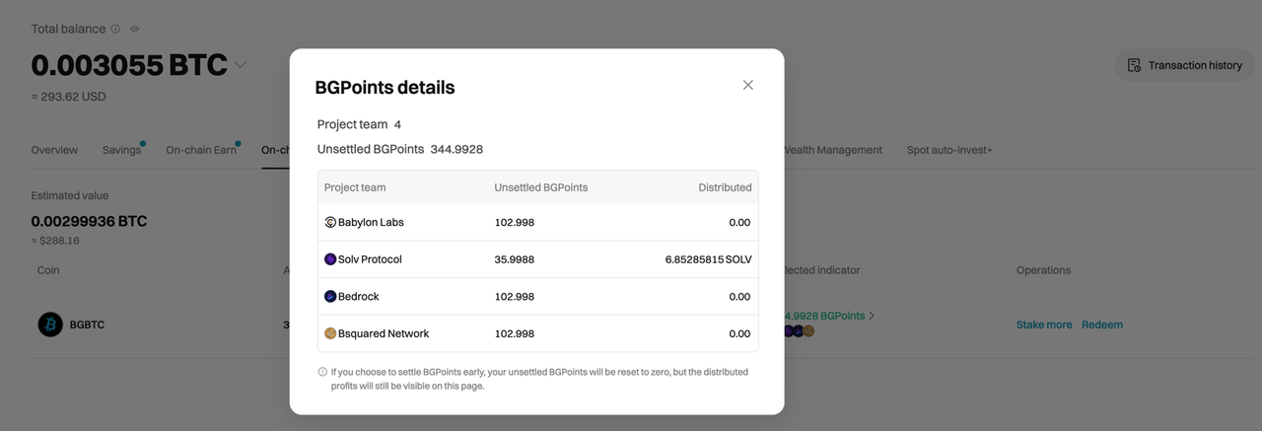Click the 35.9988 unsettled points value
This screenshot has width=1262, height=431.
pos(515,259)
